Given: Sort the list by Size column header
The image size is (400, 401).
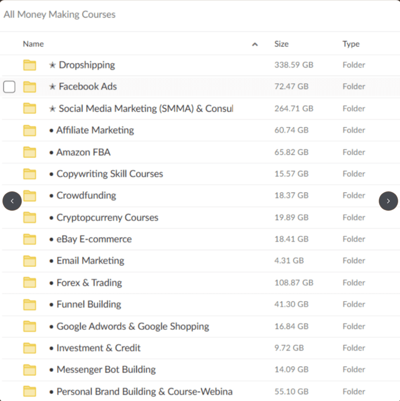Looking at the screenshot, I should [281, 44].
